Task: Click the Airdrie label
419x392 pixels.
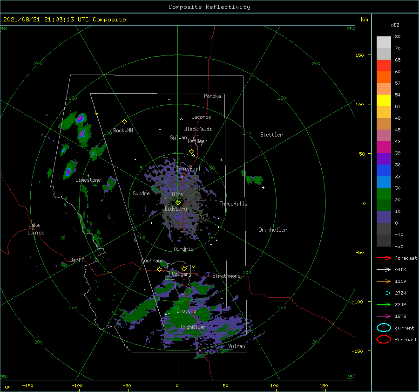Action: pyautogui.click(x=183, y=249)
